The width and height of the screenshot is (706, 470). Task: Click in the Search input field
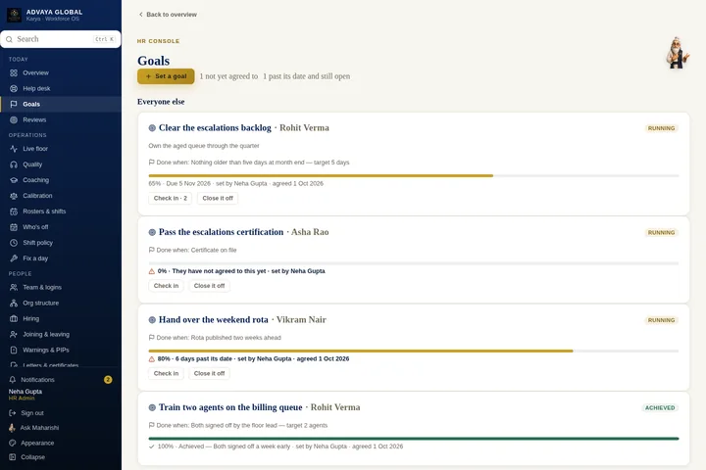(x=61, y=39)
